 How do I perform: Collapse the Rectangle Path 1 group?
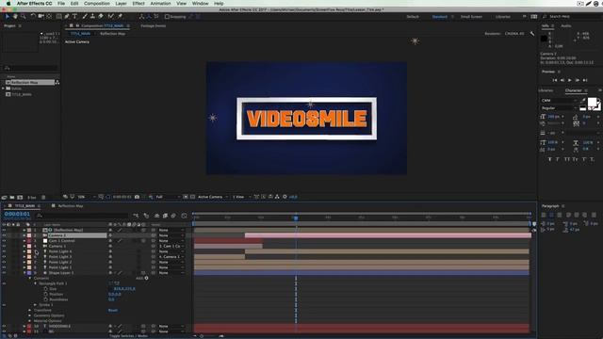(35, 283)
